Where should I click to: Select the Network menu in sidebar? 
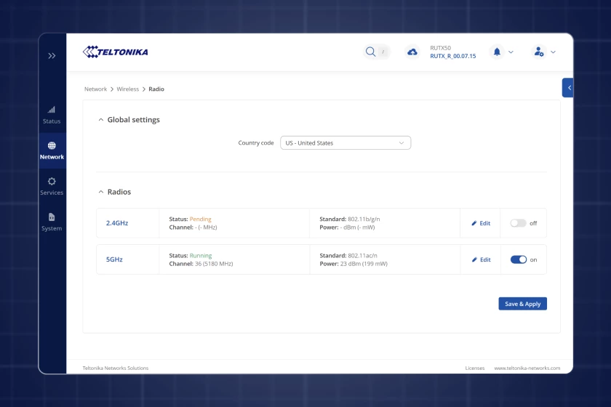click(52, 150)
